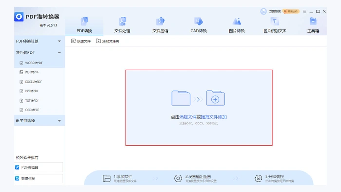The width and height of the screenshot is (341, 192).
Task: Switch to the CAD转换 tab
Action: click(x=198, y=25)
